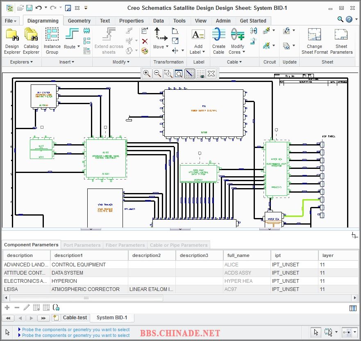Click the red X delete icon

click(x=145, y=41)
